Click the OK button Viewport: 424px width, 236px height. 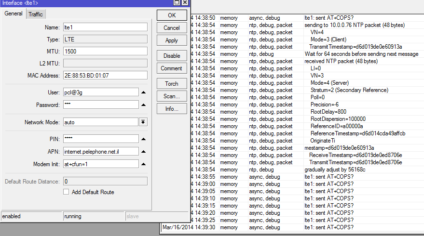(x=172, y=15)
